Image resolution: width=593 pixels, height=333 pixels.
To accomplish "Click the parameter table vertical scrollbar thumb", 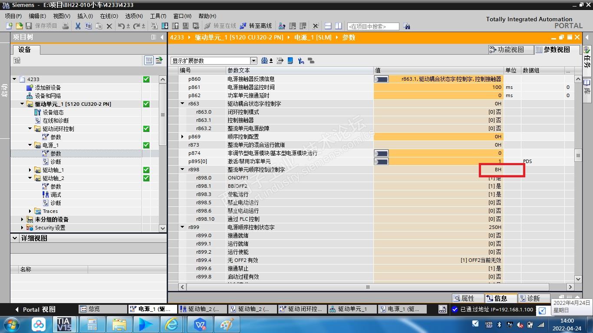I will 578,155.
